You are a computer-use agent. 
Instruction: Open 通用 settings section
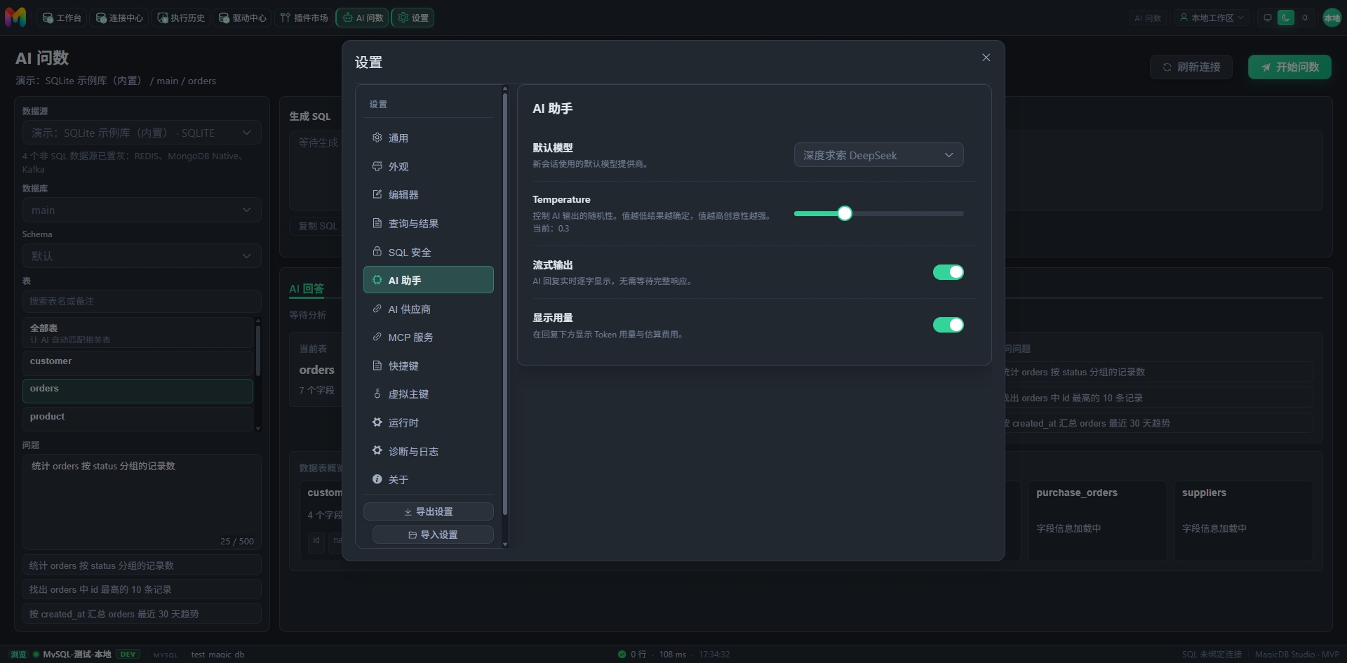[429, 138]
